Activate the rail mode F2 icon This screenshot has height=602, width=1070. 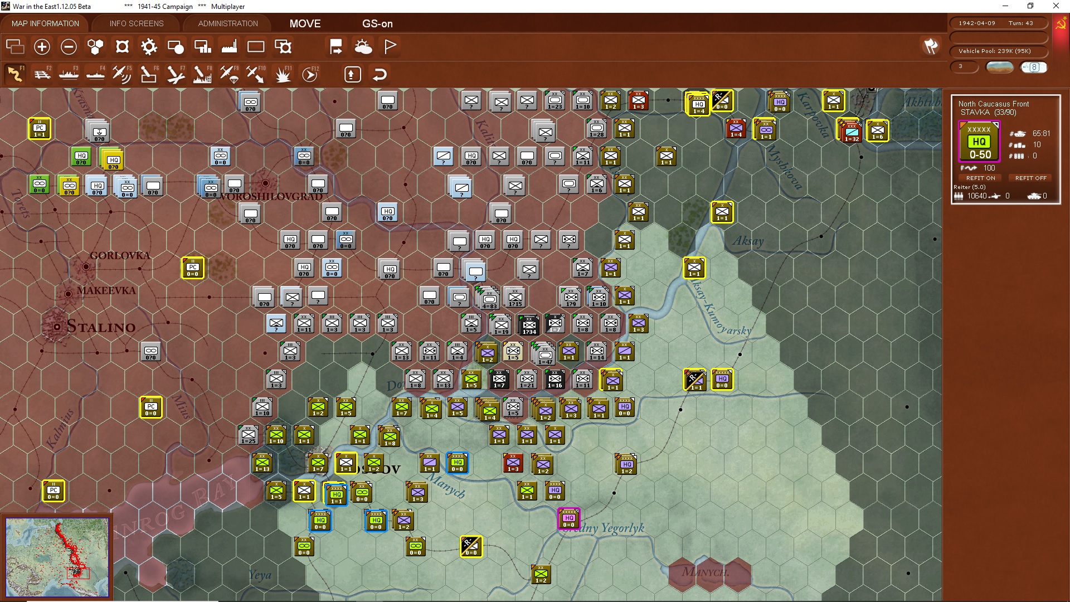pos(42,74)
